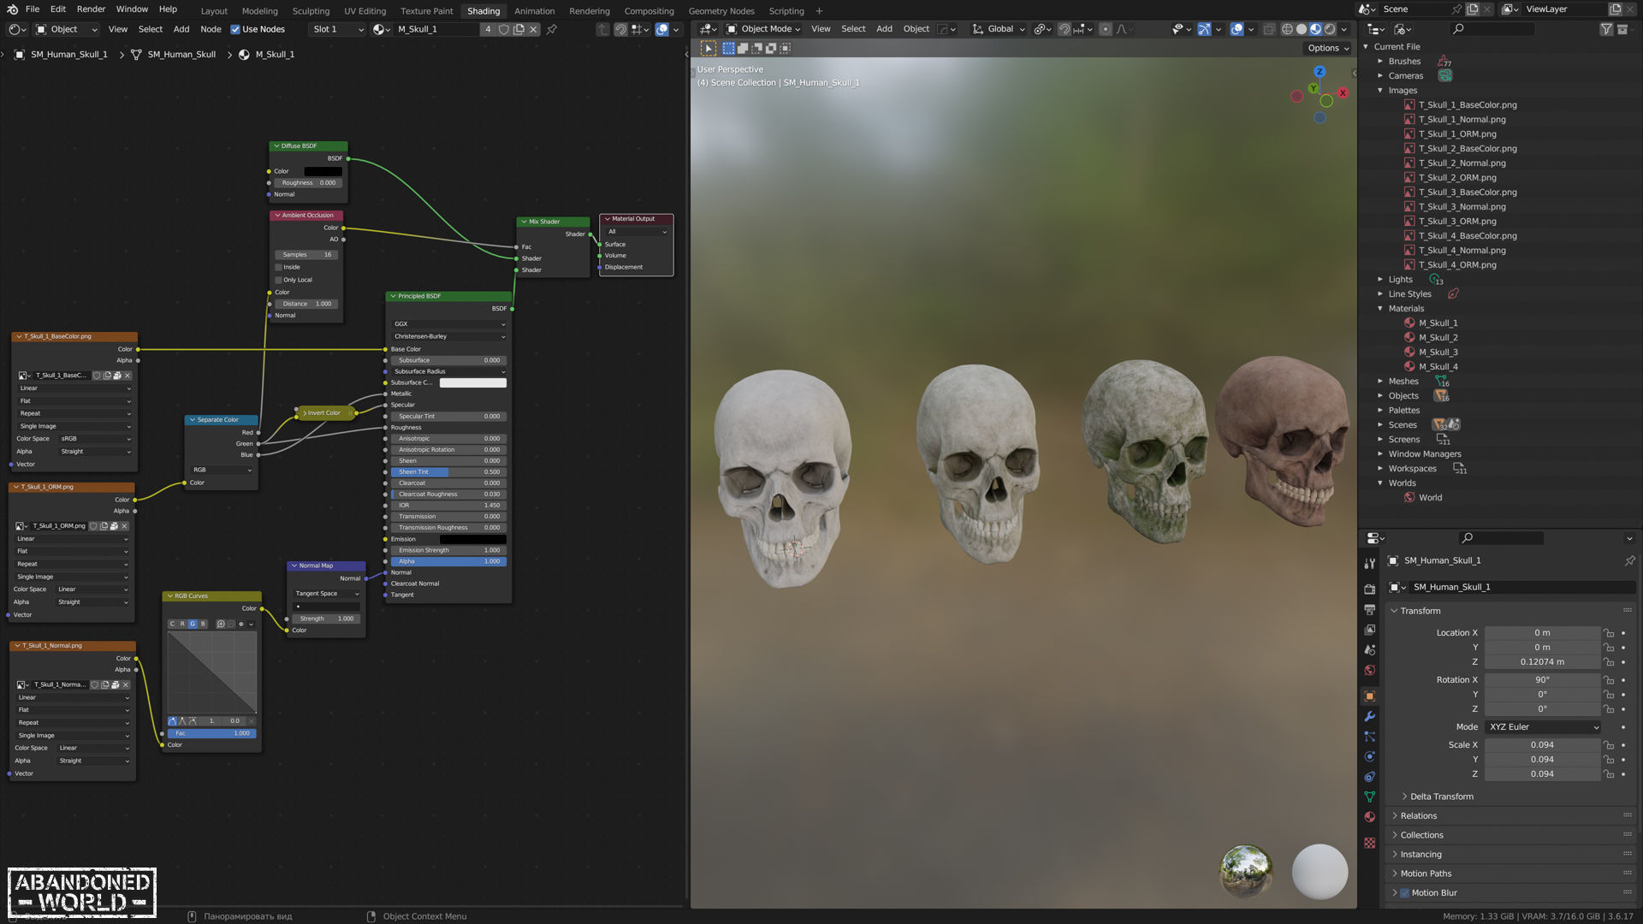This screenshot has height=924, width=1643.
Task: Open Object Data mesh properties tab
Action: pyautogui.click(x=1370, y=797)
